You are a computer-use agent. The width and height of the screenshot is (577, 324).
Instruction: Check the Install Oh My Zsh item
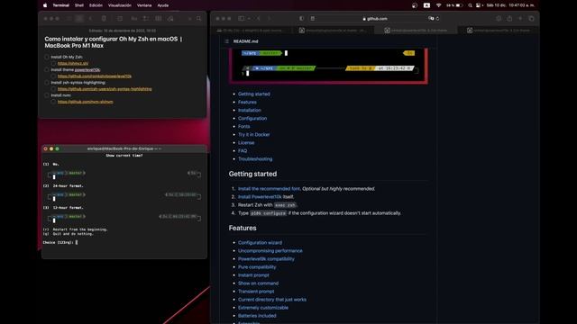pos(47,57)
